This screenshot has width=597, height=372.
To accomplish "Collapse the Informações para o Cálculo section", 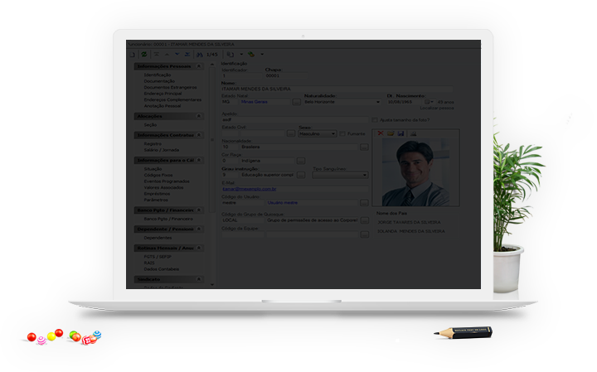I will (x=198, y=160).
